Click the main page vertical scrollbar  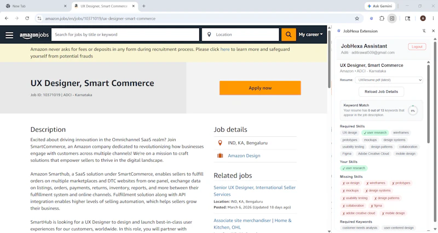(330, 58)
